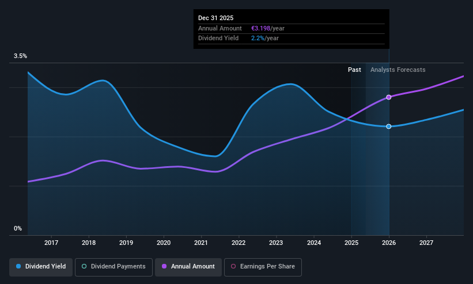This screenshot has height=284, width=473.
Task: Click the 2017 year axis label
Action: (51, 243)
